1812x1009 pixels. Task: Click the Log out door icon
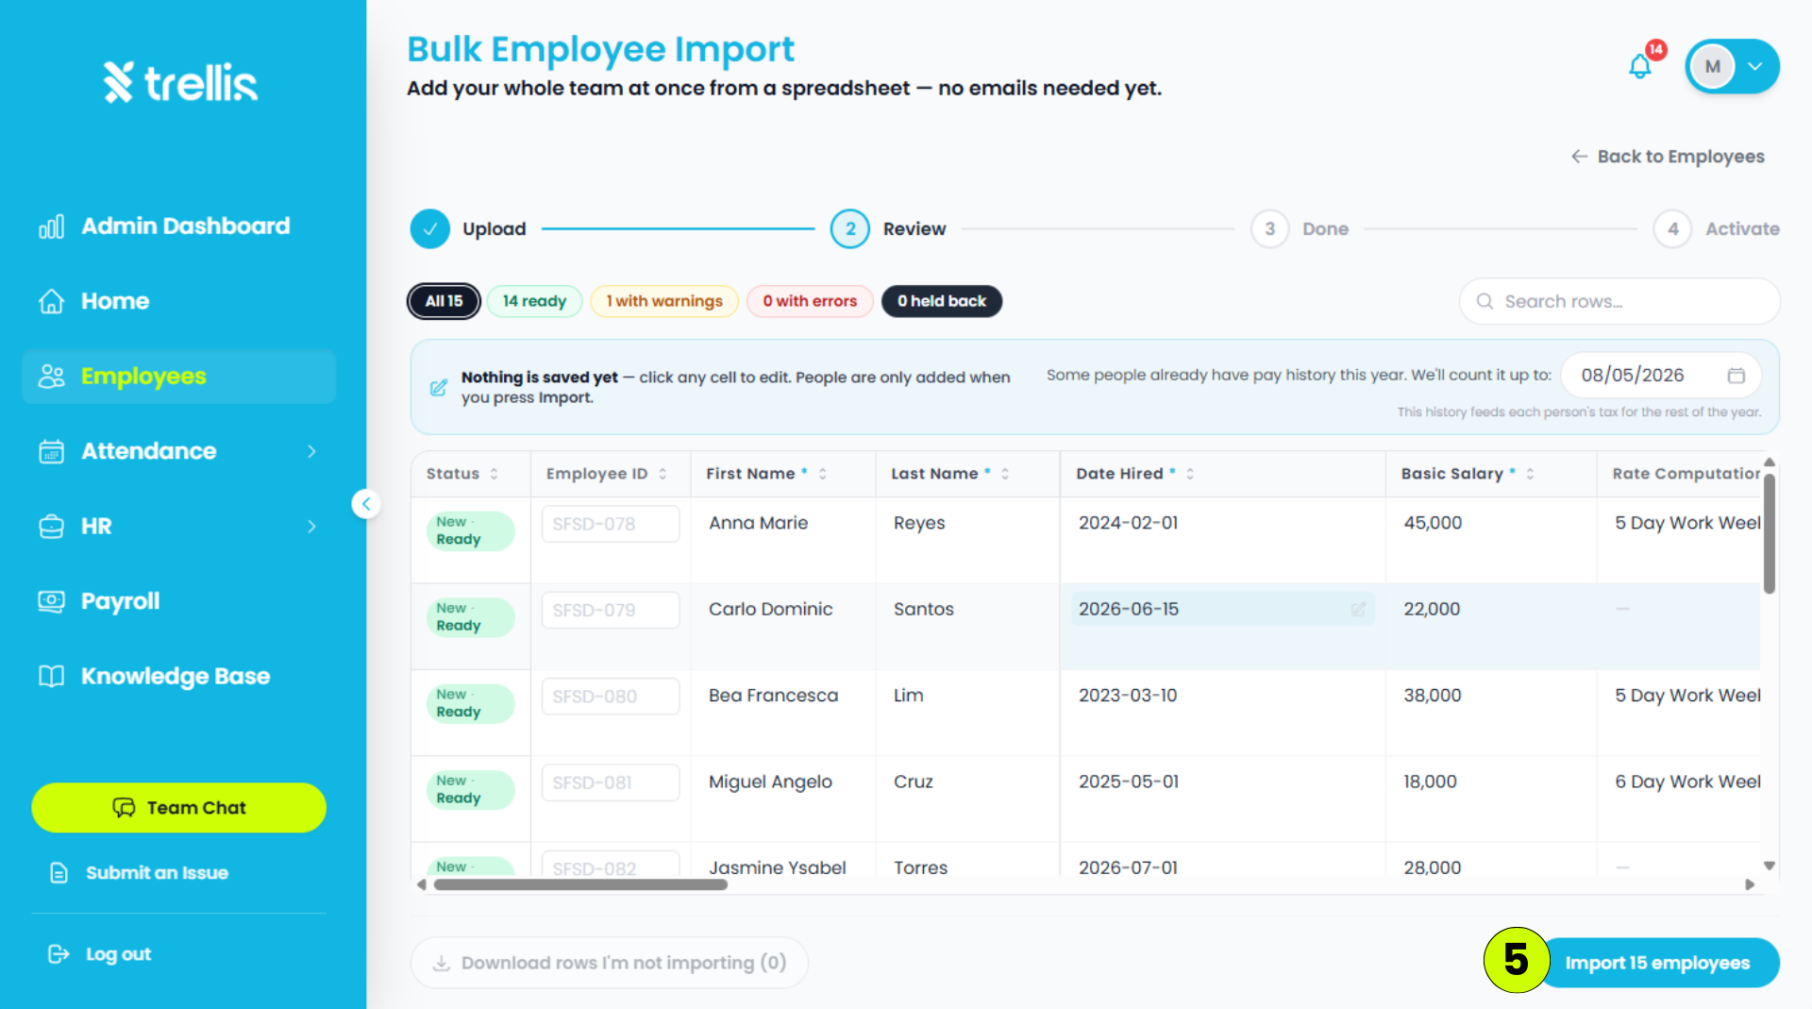pyautogui.click(x=59, y=954)
